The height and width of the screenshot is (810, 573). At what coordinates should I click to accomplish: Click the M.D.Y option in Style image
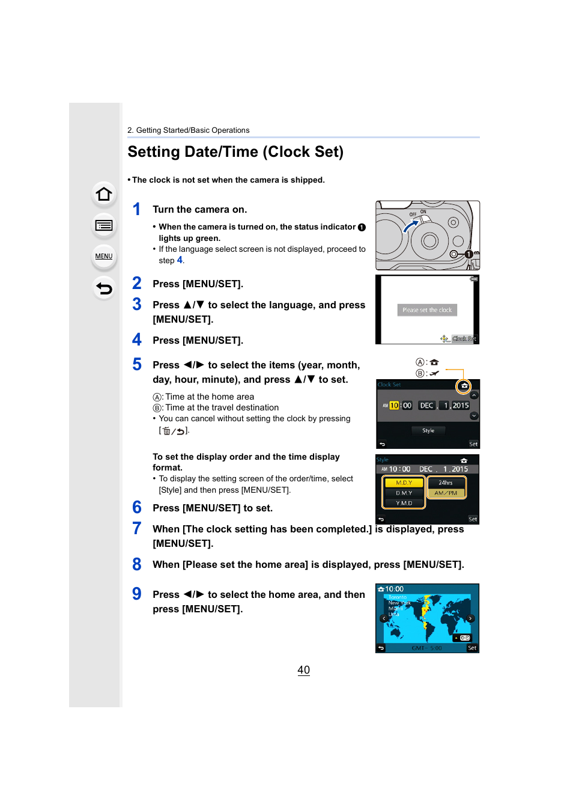coord(404,483)
